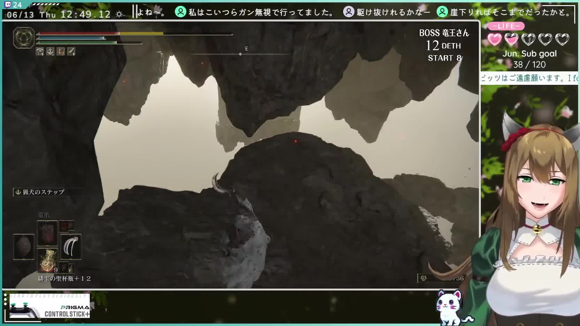Click the leftmost filled pink heart
This screenshot has width=580, height=326.
pyautogui.click(x=495, y=39)
